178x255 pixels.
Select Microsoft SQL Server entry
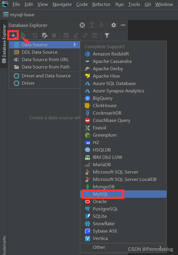tap(123, 172)
